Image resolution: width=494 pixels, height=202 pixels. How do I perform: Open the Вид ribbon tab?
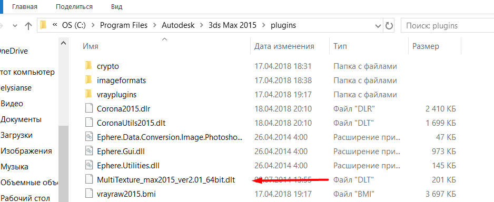[x=117, y=7]
